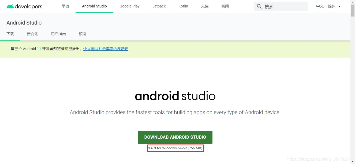Click the search magnifier icon
This screenshot has height=164, width=355.
pos(259,6)
